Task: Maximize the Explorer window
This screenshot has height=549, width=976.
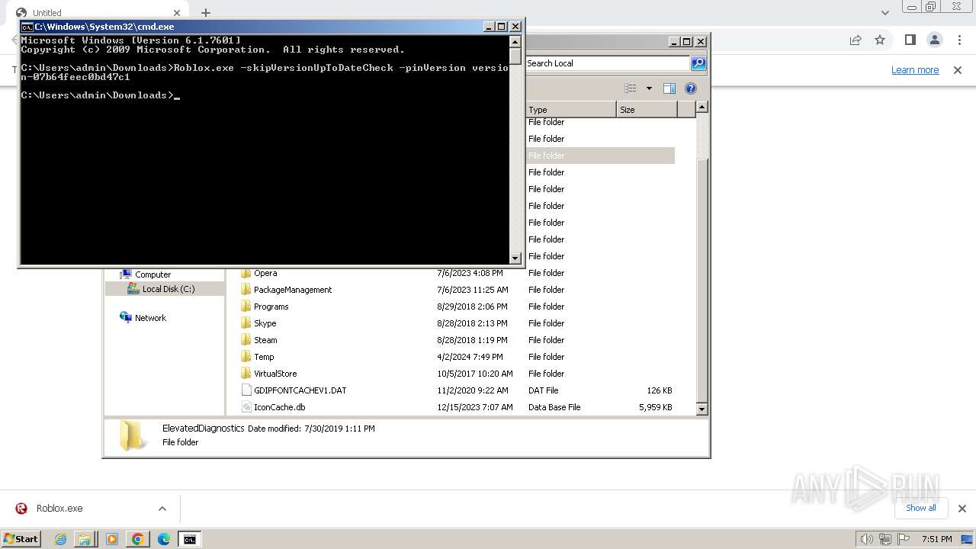Action: tap(687, 42)
